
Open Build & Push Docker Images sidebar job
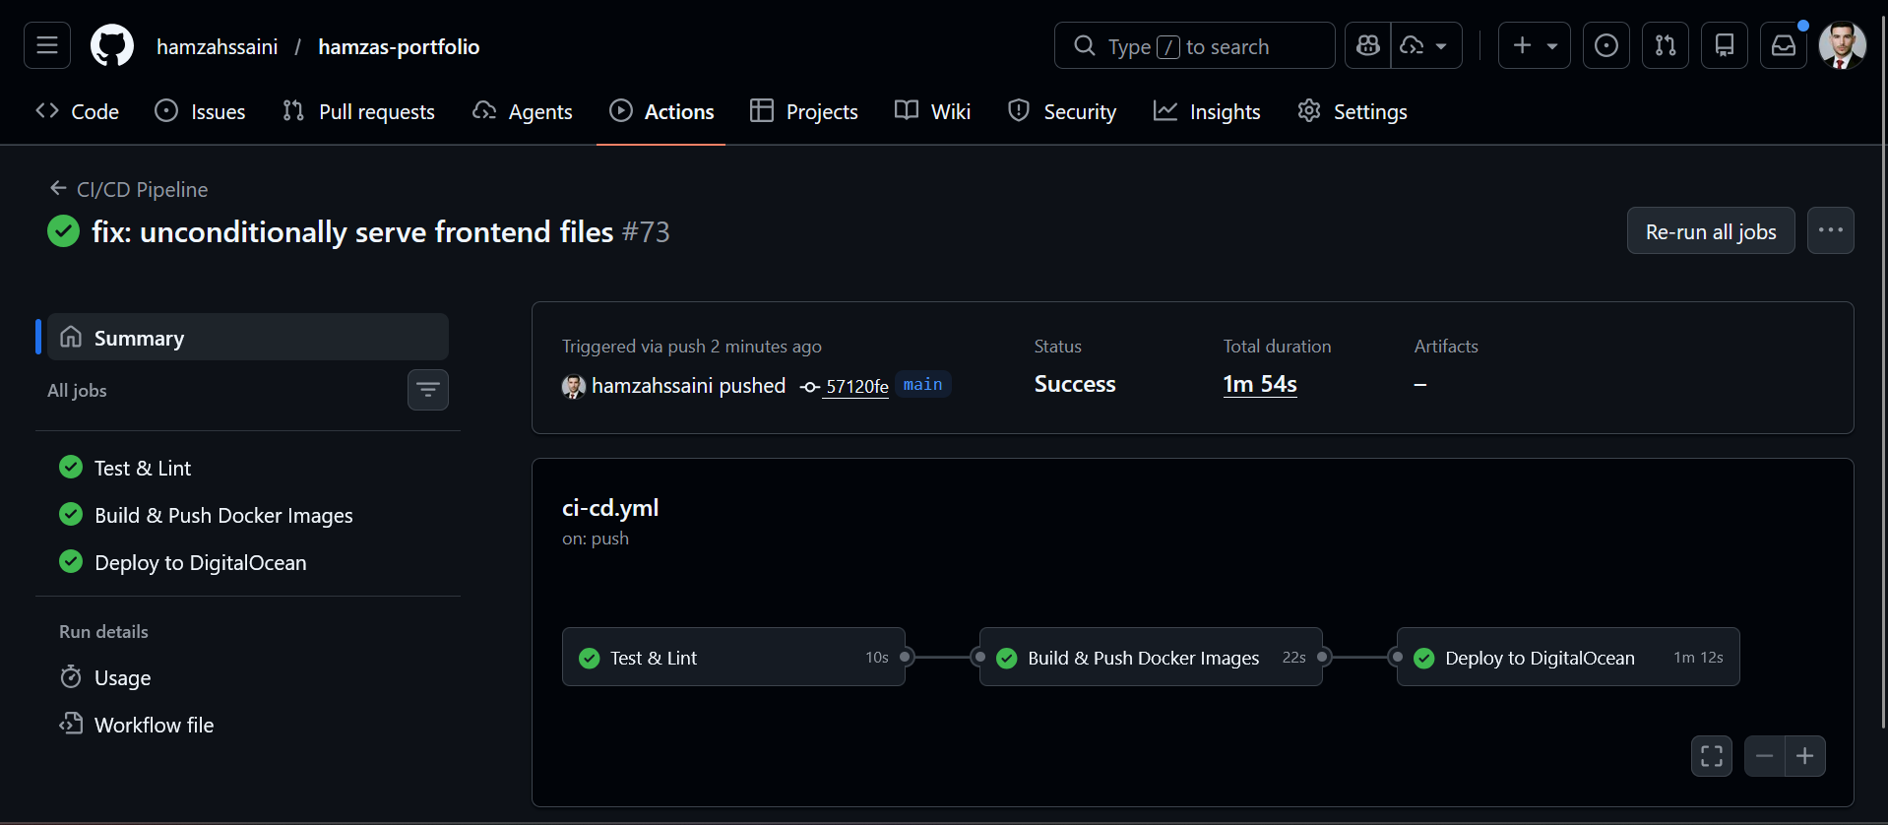click(x=248, y=515)
